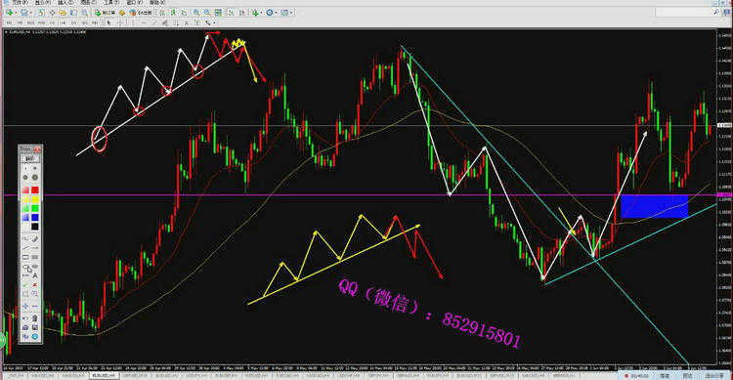Toggle the H4 timeframe button
This screenshot has height=380, width=733.
tap(63, 22)
